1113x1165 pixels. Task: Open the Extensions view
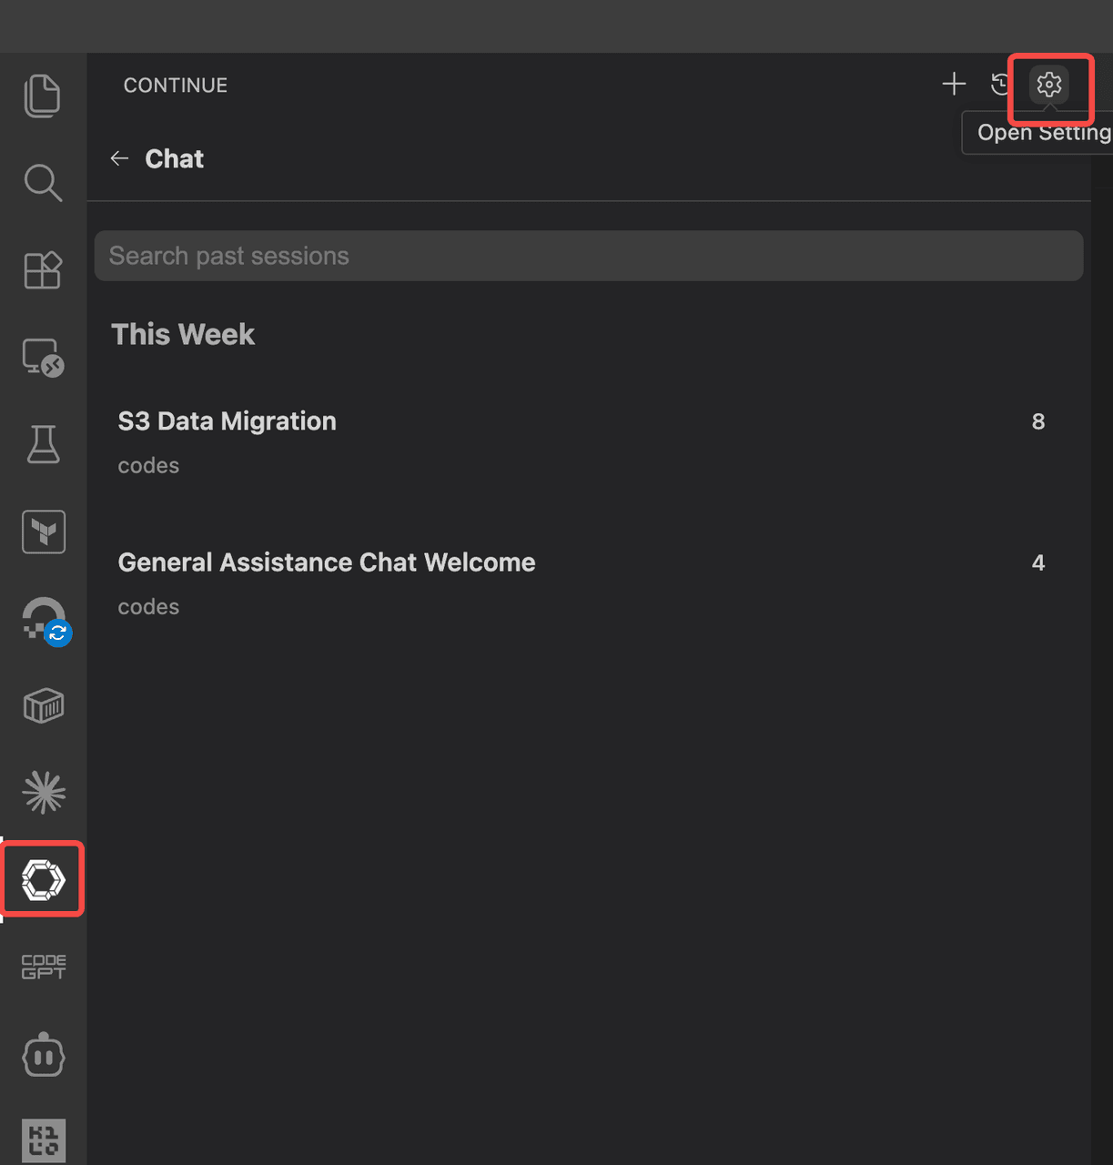pyautogui.click(x=43, y=270)
